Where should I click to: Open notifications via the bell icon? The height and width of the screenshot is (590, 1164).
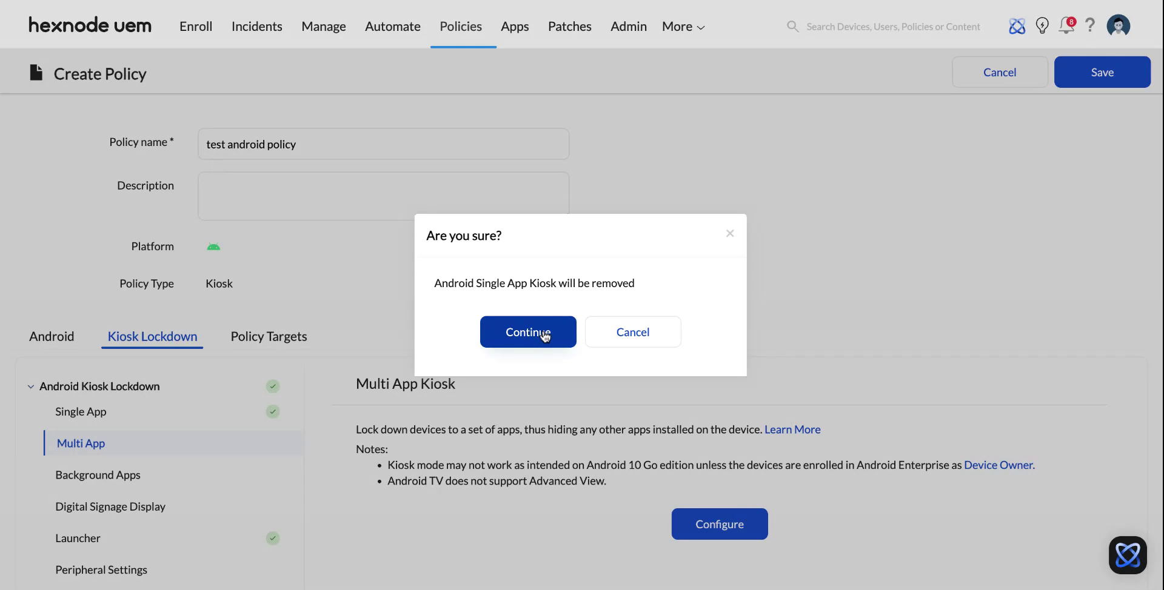[x=1066, y=26]
